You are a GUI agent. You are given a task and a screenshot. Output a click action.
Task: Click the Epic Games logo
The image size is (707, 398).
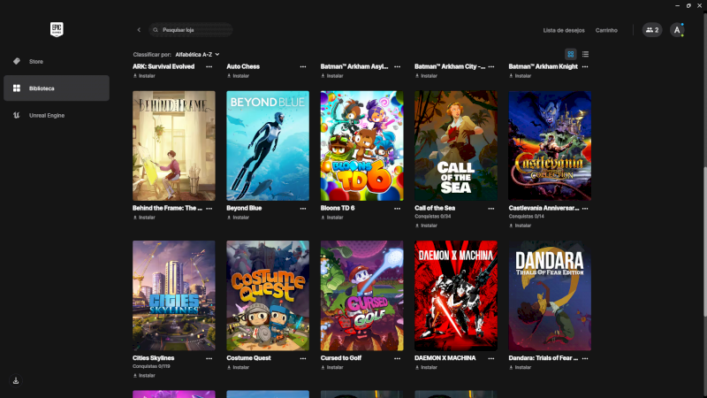click(x=57, y=29)
